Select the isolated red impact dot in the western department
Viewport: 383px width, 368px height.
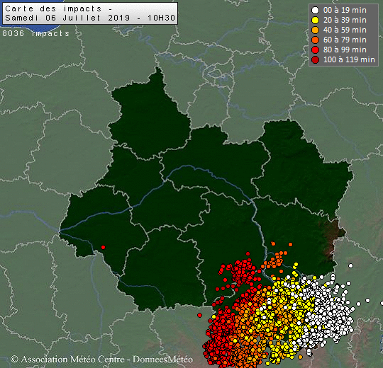[103, 248]
